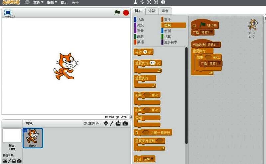Screen dimensions: 266x164
Task: Create new sprite from camera
Action: (x=125, y=123)
